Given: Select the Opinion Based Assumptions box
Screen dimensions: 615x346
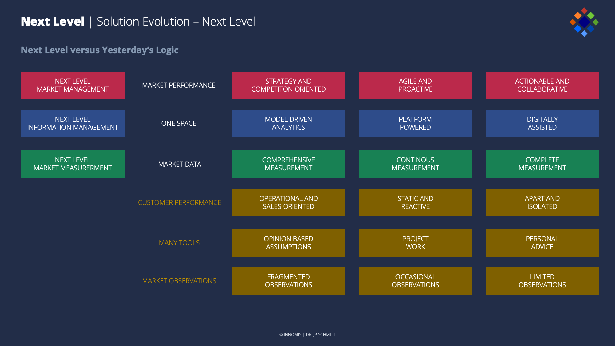Looking at the screenshot, I should [288, 243].
